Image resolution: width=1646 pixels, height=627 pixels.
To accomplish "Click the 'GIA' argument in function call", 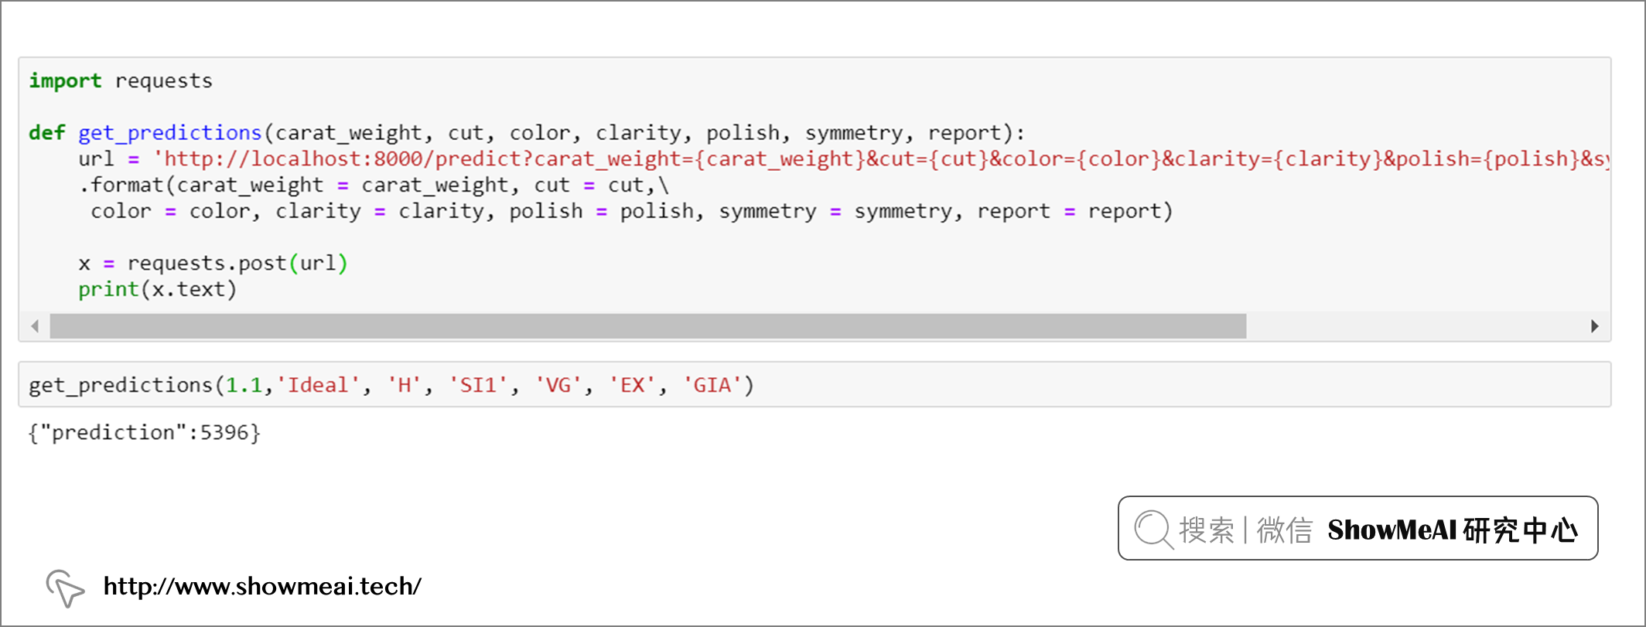I will [x=712, y=385].
